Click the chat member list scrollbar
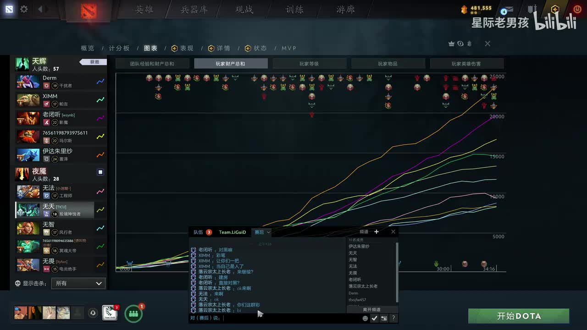This screenshot has height=330, width=587. pos(397,272)
